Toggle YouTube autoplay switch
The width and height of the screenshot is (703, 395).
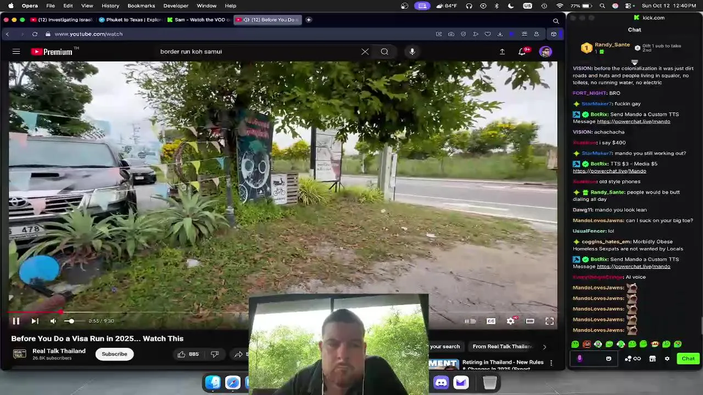[x=470, y=321]
